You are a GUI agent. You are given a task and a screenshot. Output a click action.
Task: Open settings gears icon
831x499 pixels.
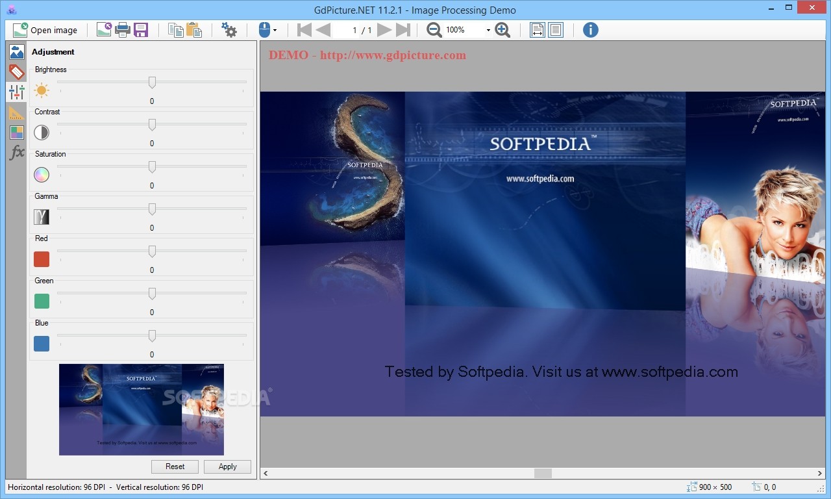pos(229,30)
